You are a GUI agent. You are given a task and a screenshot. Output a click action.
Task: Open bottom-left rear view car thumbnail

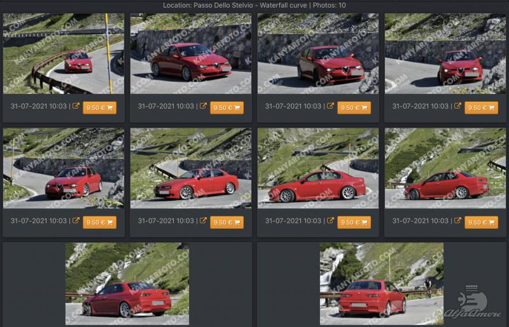click(x=127, y=284)
